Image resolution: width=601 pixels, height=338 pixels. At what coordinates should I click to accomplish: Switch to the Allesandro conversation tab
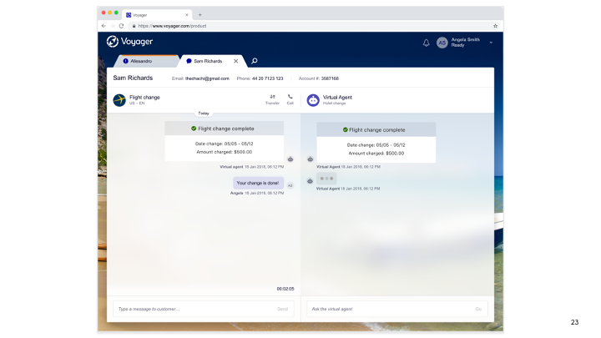coord(146,61)
